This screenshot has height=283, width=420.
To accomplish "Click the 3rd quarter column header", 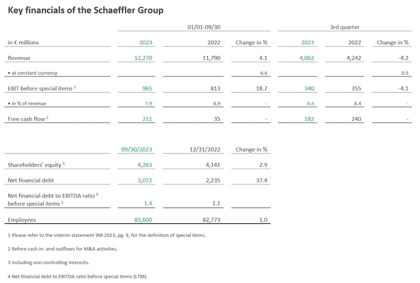I will tap(344, 27).
